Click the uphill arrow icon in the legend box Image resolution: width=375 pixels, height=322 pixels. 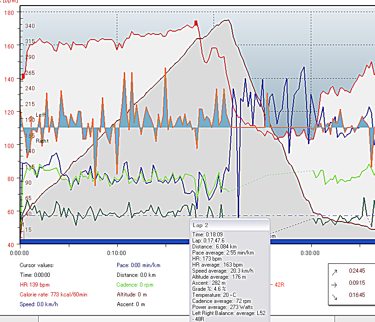tap(335, 272)
